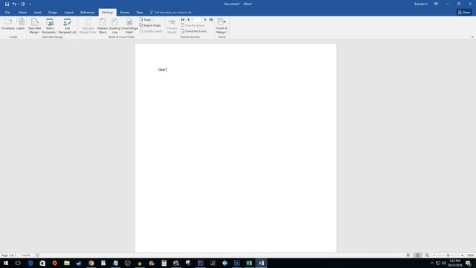
Task: Click the Save icon in quick access toolbar
Action: 7,4
